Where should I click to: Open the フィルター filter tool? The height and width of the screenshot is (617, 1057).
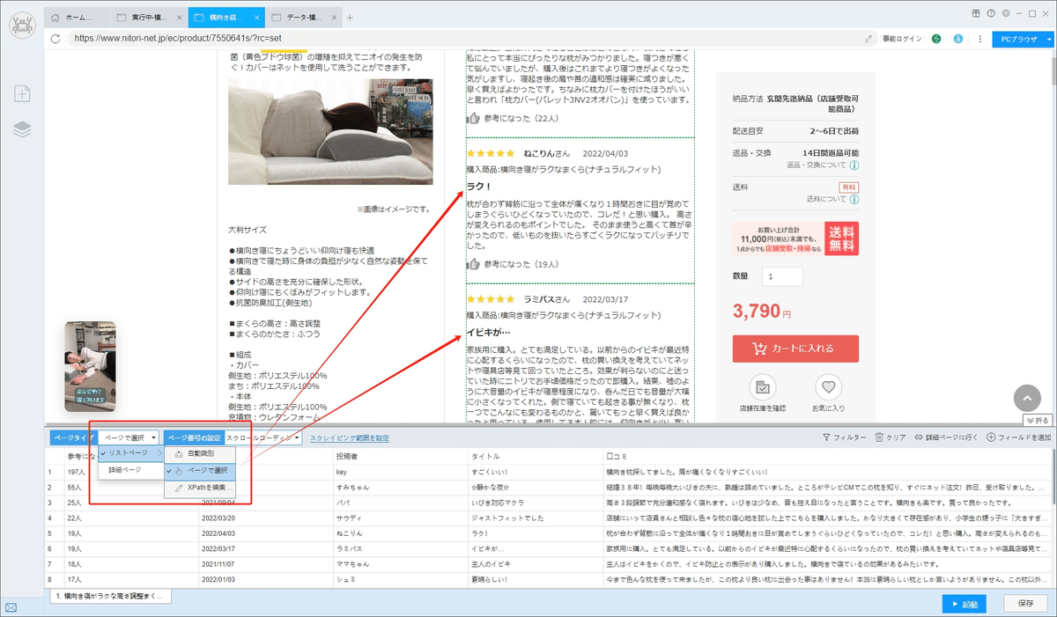[844, 437]
